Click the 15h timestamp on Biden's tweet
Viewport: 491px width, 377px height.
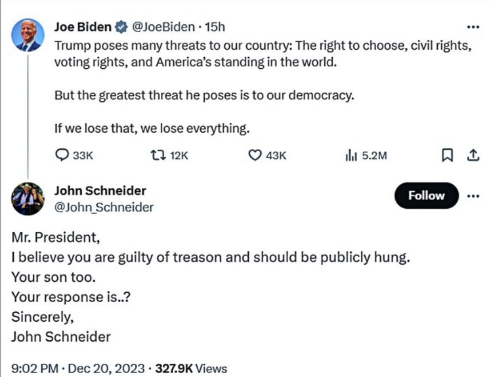[215, 27]
